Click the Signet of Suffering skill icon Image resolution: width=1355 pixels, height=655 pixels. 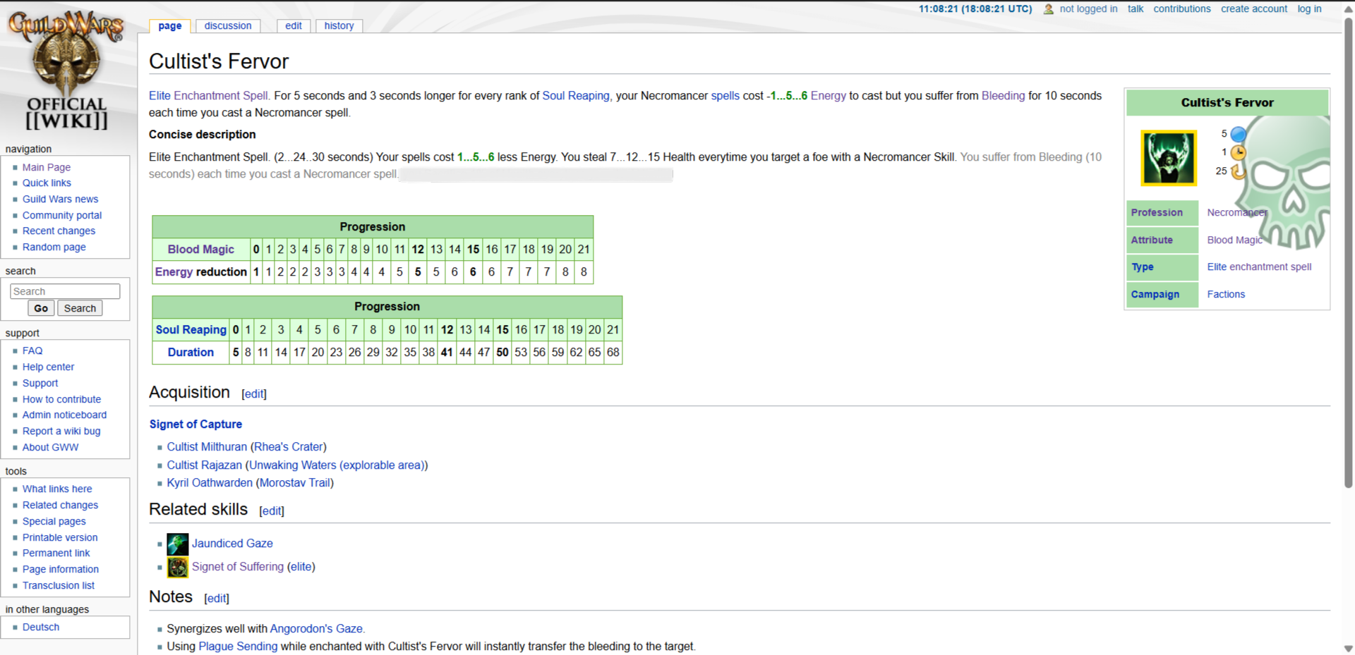click(x=178, y=567)
